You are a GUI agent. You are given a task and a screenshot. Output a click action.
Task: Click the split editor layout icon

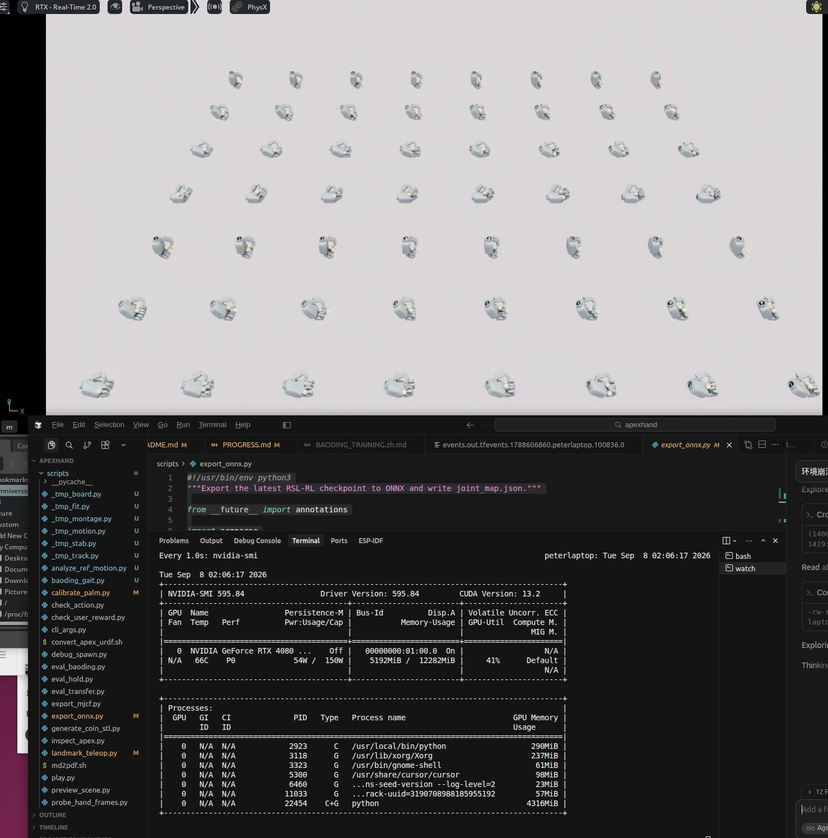[x=762, y=445]
